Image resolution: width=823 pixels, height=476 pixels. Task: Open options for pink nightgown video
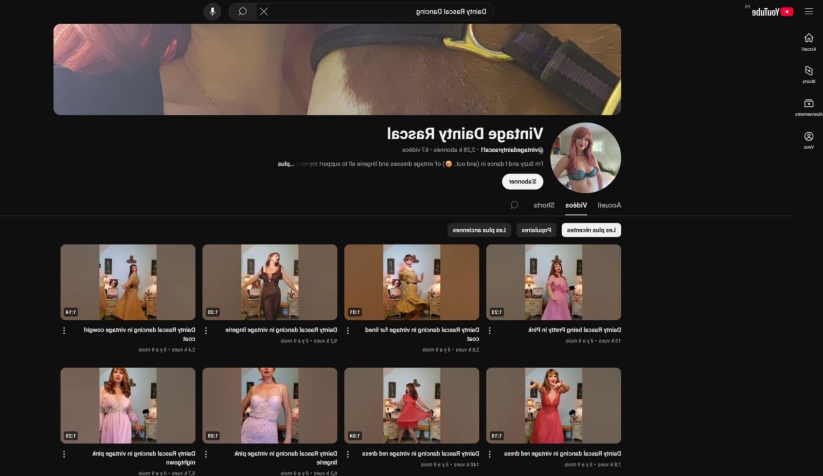(64, 454)
